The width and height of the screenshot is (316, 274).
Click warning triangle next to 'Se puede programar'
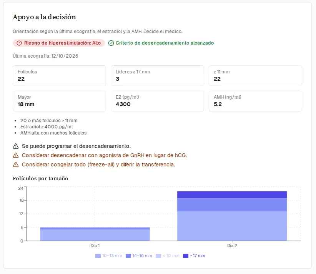[16, 146]
